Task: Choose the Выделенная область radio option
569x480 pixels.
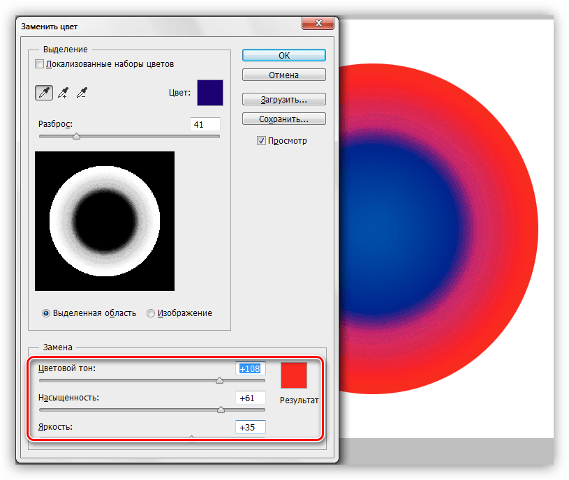Action: [x=45, y=313]
